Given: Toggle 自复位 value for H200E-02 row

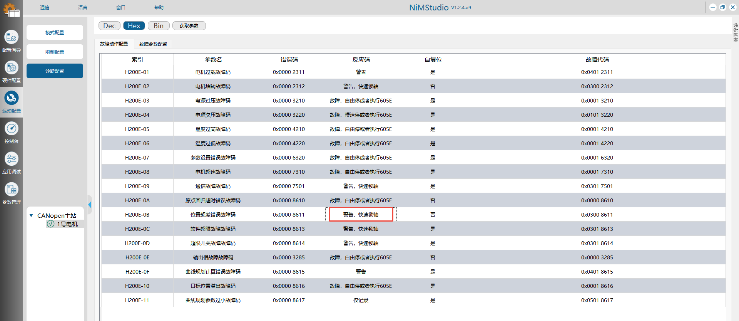Looking at the screenshot, I should 433,86.
